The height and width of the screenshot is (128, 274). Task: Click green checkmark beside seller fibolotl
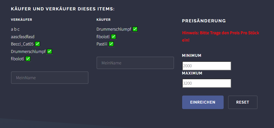[28, 59]
